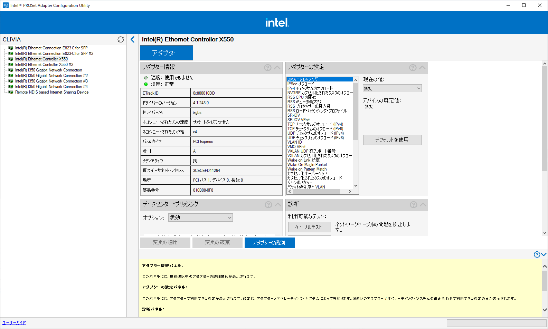Click the ixgbs driver name cell

[237, 113]
